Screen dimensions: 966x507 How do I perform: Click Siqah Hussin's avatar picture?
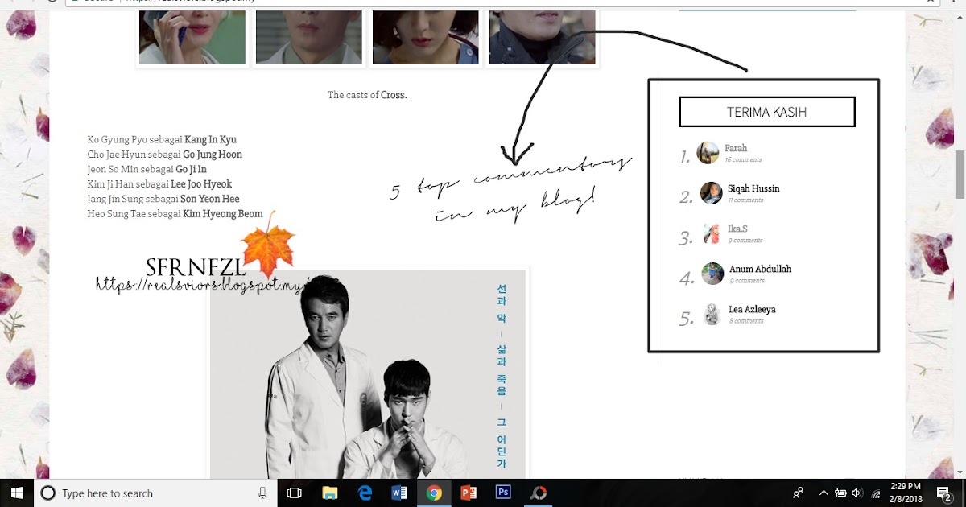711,193
